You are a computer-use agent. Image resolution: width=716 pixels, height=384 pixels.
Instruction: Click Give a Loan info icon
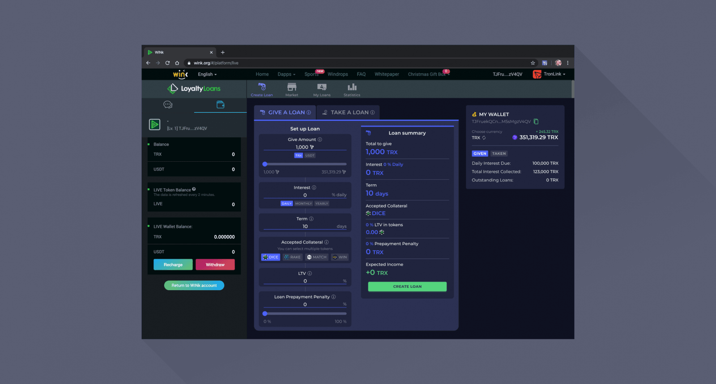click(x=309, y=113)
